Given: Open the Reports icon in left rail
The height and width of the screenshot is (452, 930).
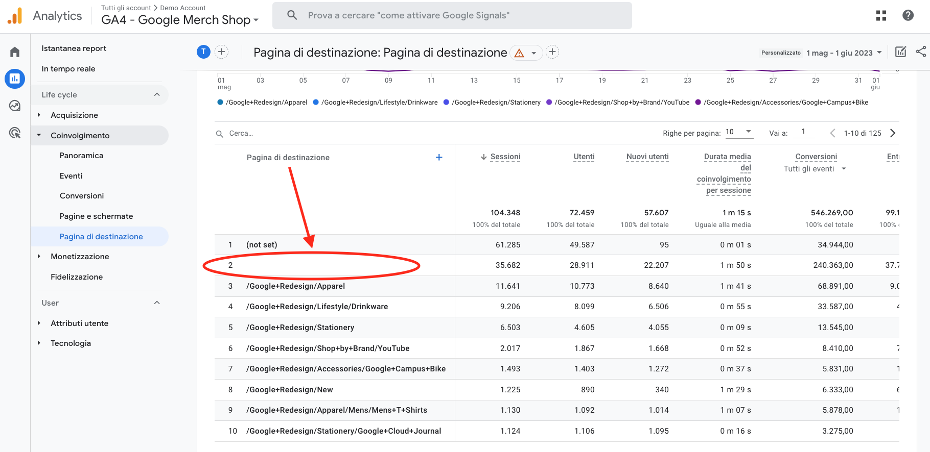Looking at the screenshot, I should (x=15, y=79).
